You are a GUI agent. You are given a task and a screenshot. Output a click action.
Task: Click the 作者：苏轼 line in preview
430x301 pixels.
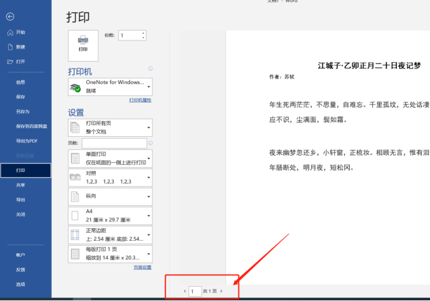282,77
